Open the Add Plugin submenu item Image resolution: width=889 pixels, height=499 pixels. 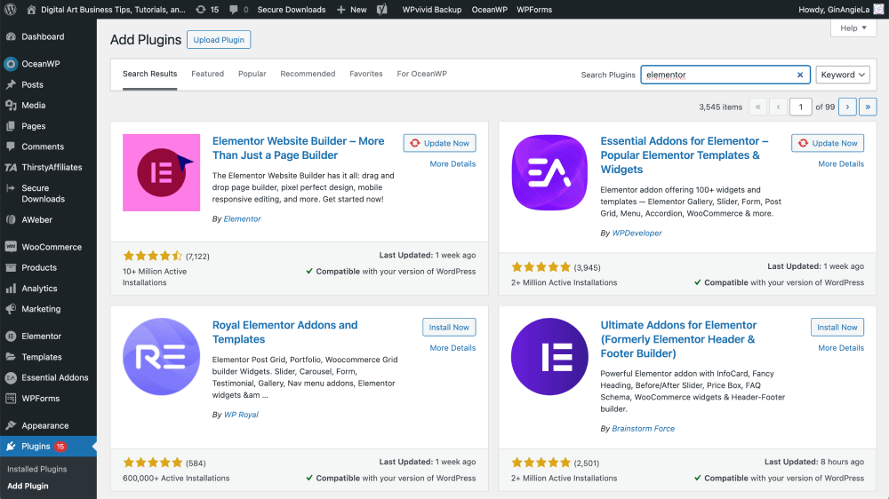point(28,486)
